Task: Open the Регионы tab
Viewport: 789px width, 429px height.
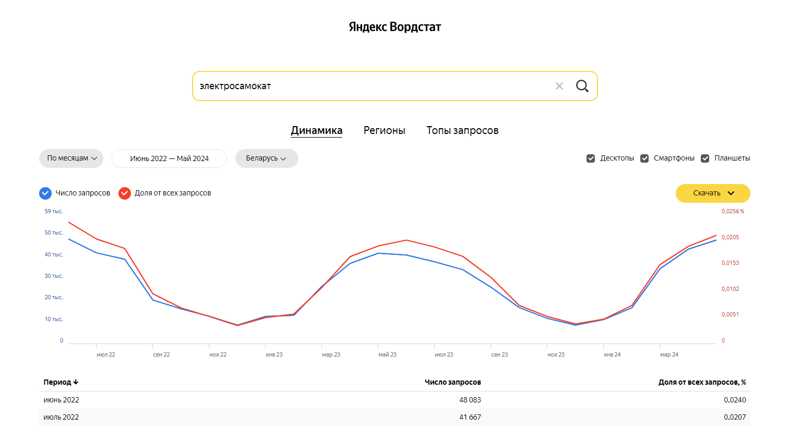Action: click(385, 130)
